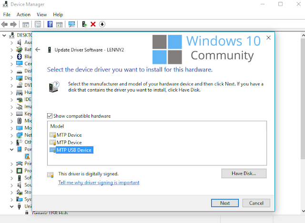Click the Device Manager vertical scrollbar
Image resolution: width=305 pixels, height=223 pixels.
(x=303, y=98)
